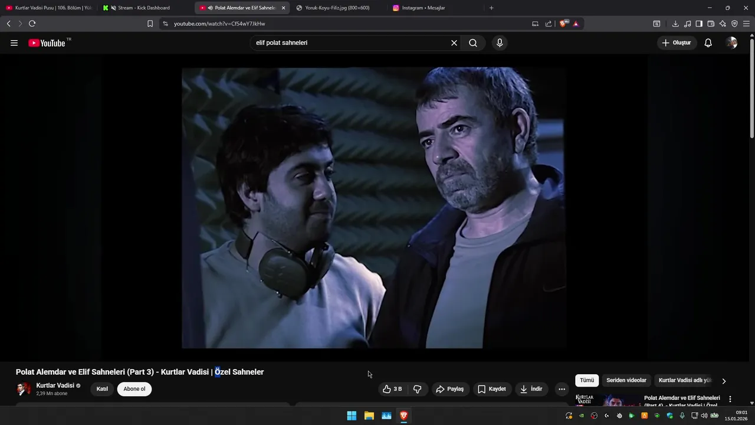The width and height of the screenshot is (755, 425).
Task: Click the browser address bar URL
Action: click(219, 24)
